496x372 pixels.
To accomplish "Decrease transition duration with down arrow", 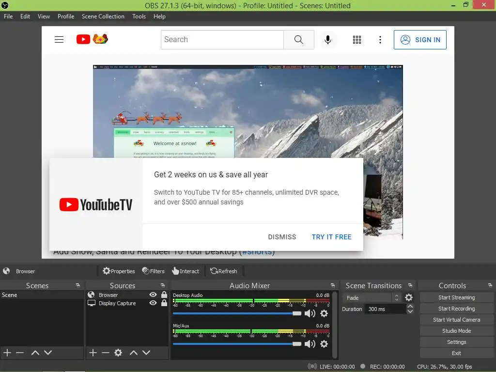I will click(410, 311).
